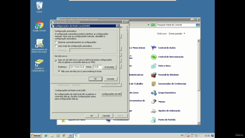Click the Porta input field

point(97,67)
